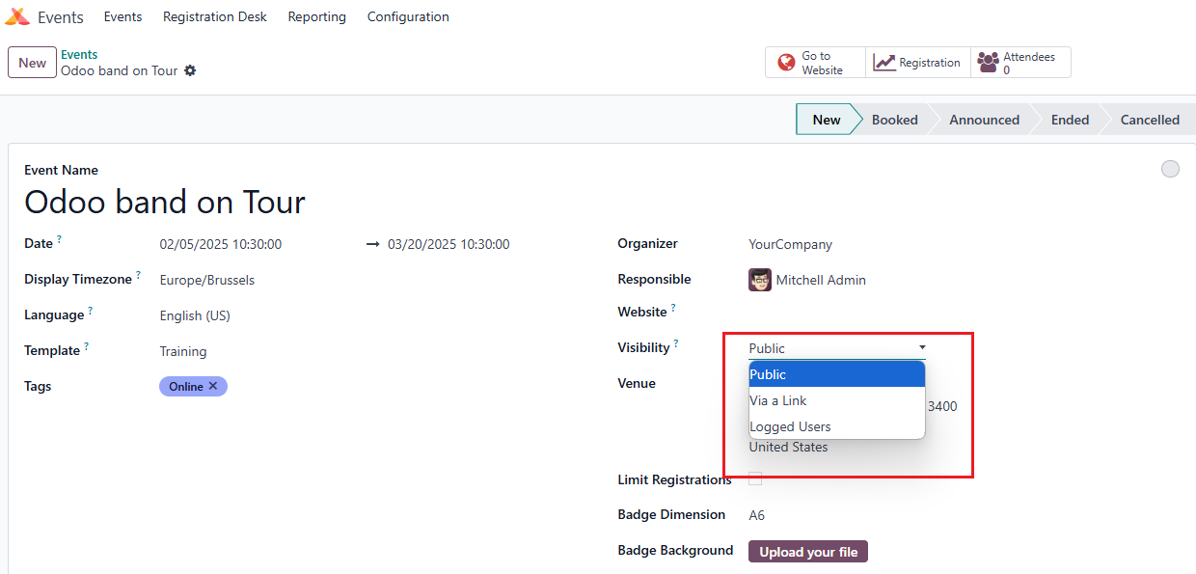Image resolution: width=1196 pixels, height=574 pixels.
Task: Click the New stage in status bar
Action: click(827, 120)
